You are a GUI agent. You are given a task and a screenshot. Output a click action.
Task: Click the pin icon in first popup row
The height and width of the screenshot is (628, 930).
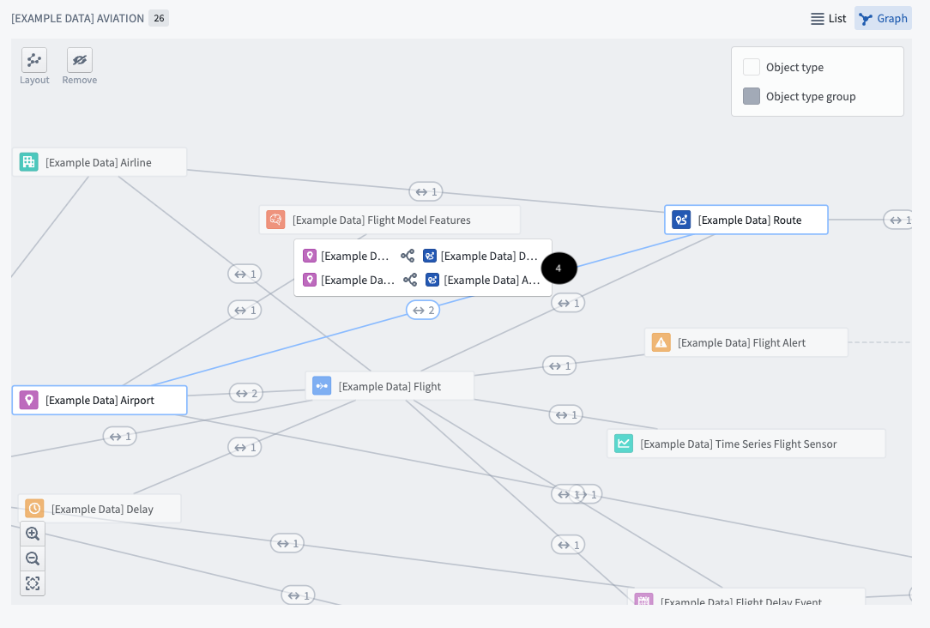point(310,256)
